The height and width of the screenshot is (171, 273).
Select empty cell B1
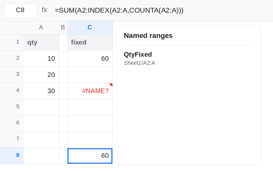(x=63, y=42)
